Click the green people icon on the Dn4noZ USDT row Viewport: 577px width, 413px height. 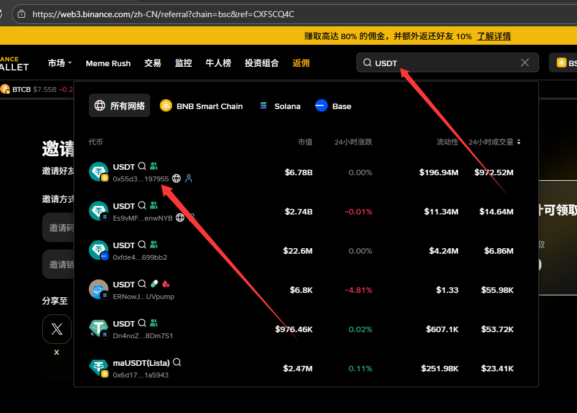(x=154, y=324)
